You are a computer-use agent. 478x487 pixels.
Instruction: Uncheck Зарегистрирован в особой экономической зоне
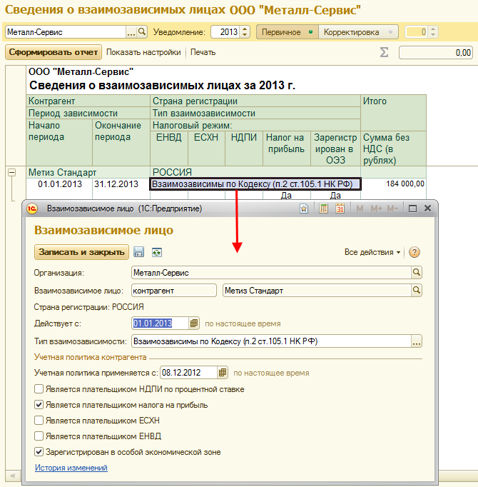39,451
